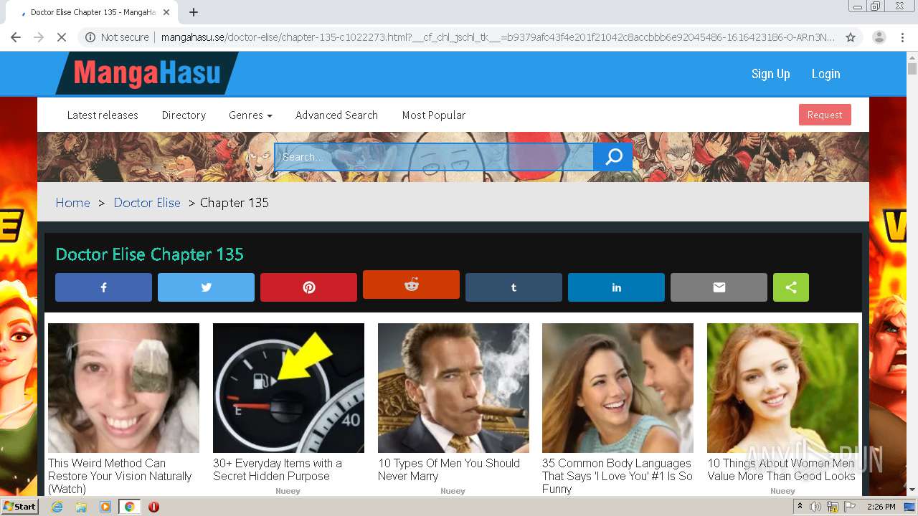This screenshot has width=918, height=516.
Task: Open '10 Types Of Men' ad thumbnail
Action: 453,388
